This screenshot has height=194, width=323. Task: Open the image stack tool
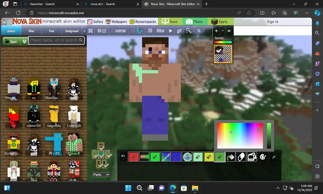(252, 157)
